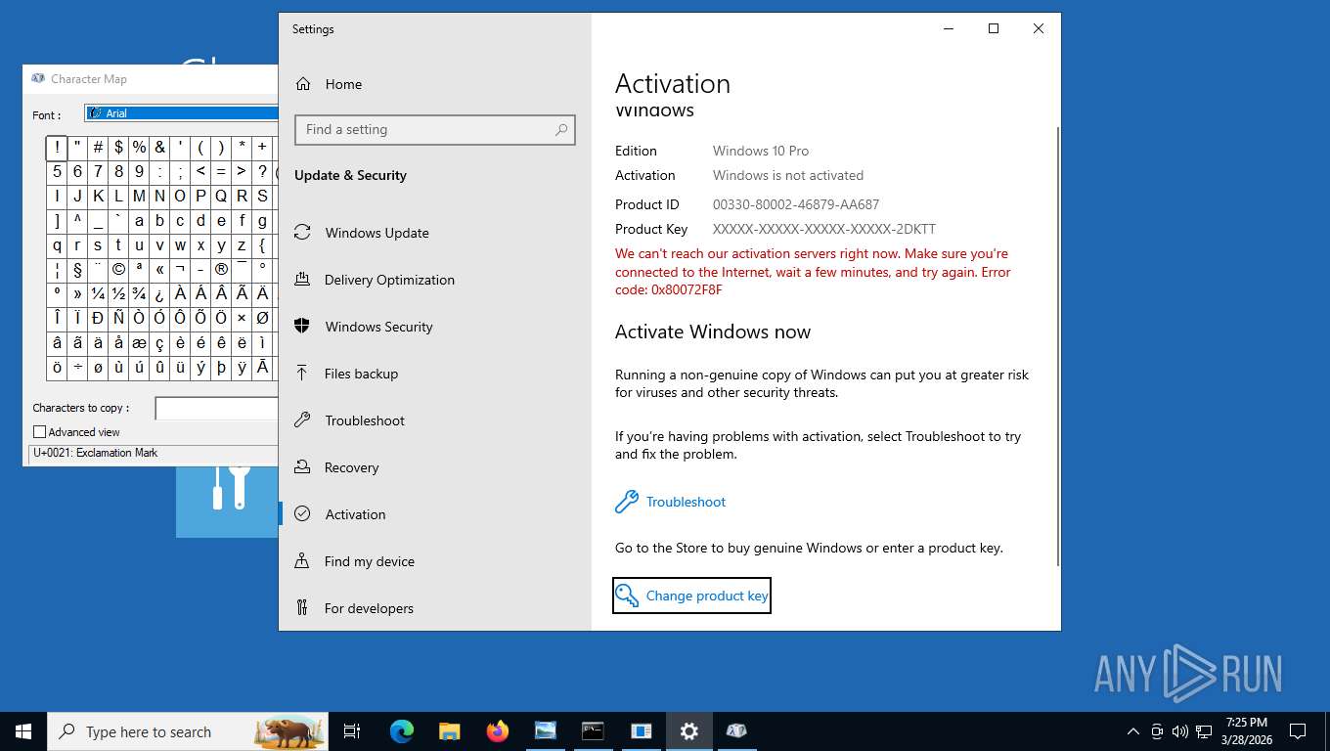The width and height of the screenshot is (1330, 751).
Task: Enable Advanced view checkbox in Character Map
Action: pyautogui.click(x=40, y=431)
